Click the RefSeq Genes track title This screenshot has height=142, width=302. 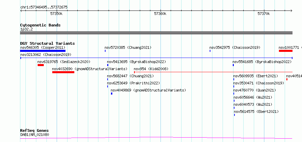pyautogui.click(x=35, y=131)
